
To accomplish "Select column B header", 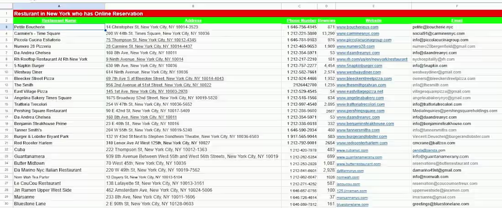I will coord(193,6).
